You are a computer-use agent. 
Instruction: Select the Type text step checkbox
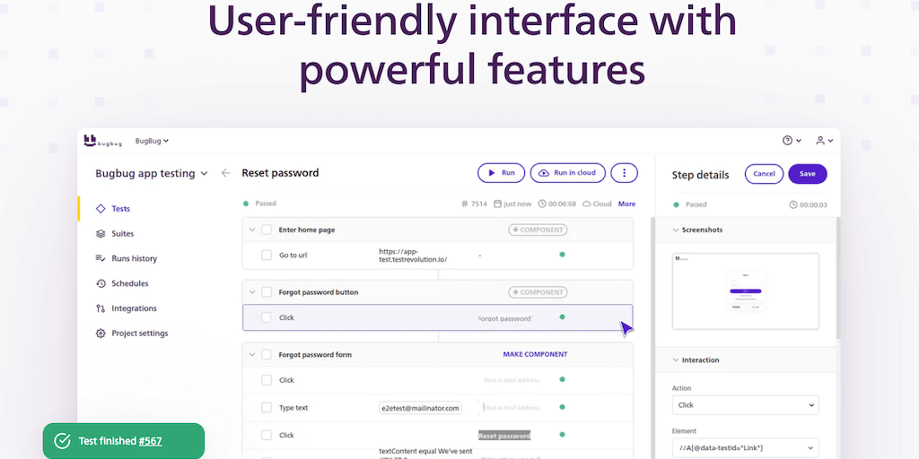point(267,408)
